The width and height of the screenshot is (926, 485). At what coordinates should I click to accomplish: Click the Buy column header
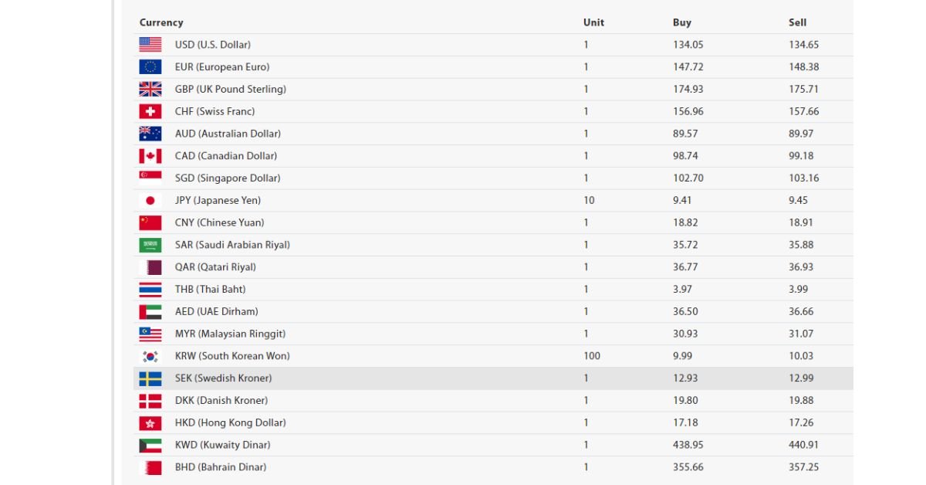[x=682, y=22]
